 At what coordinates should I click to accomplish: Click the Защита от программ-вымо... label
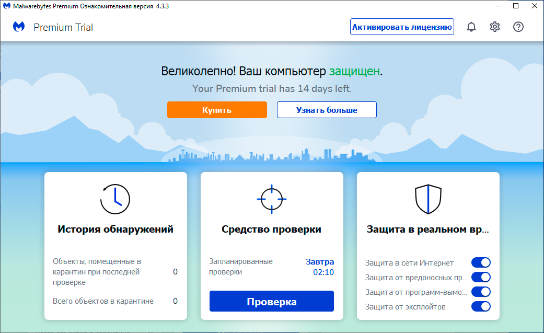coord(416,292)
